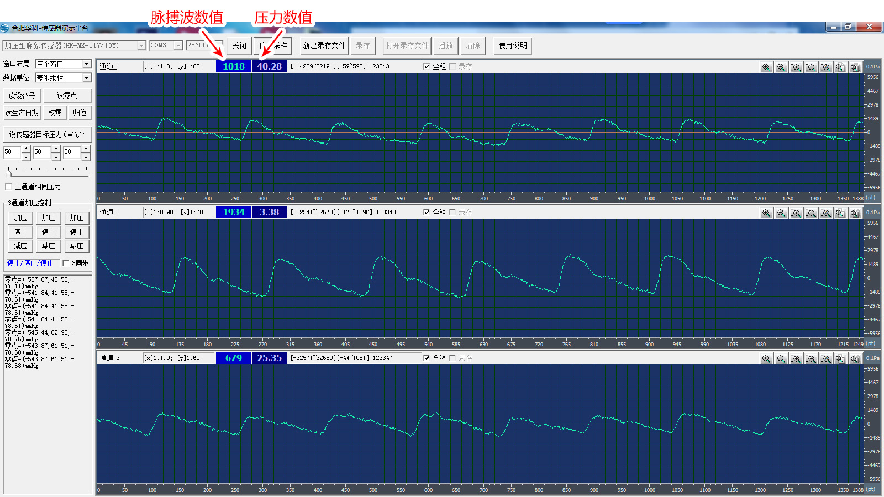The image size is (884, 497).
Task: Open 使用说明 from the toolbar
Action: (x=512, y=45)
